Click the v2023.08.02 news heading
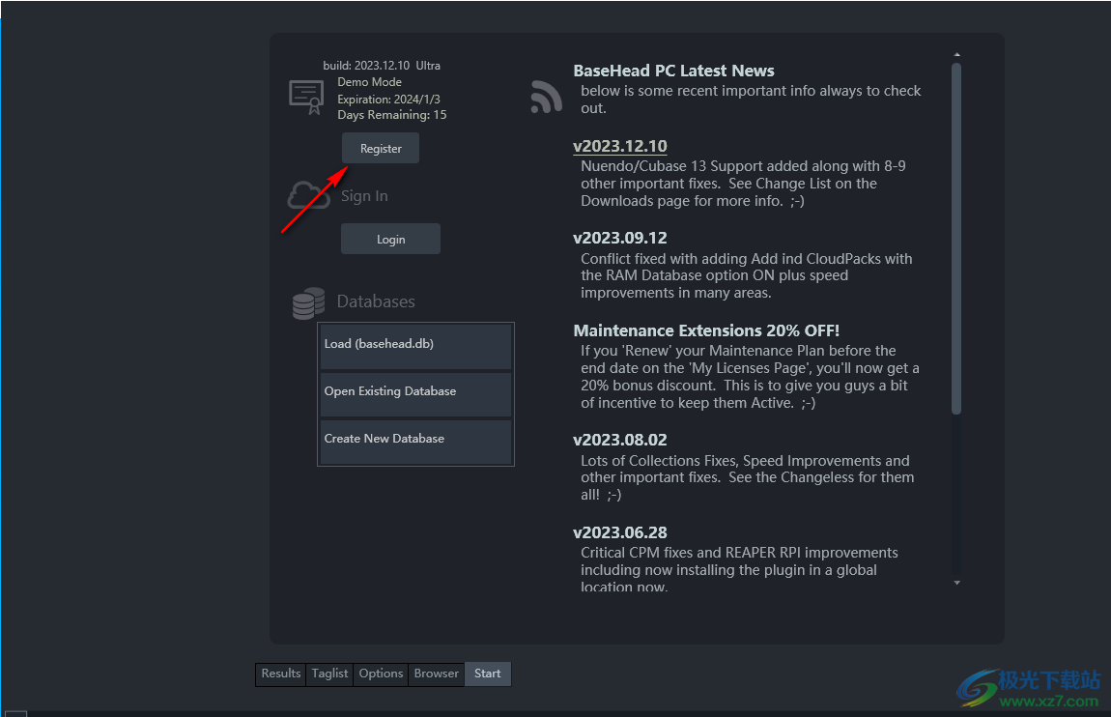 [619, 440]
